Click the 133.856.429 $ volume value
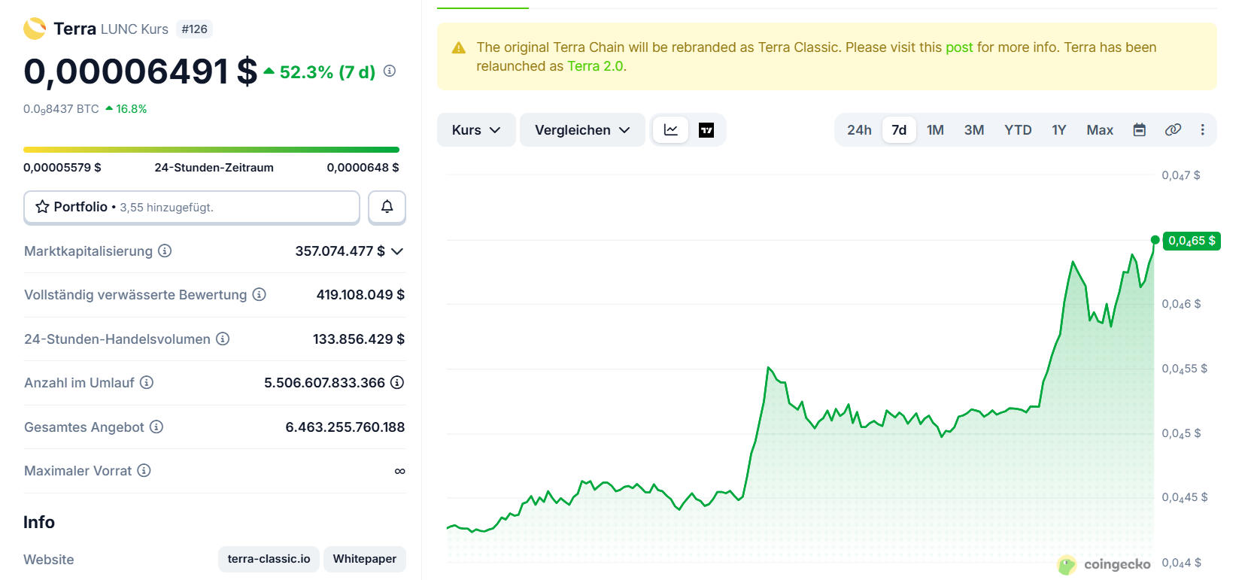The width and height of the screenshot is (1254, 580). [x=359, y=339]
